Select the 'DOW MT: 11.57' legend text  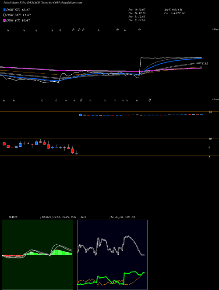coord(18,15)
